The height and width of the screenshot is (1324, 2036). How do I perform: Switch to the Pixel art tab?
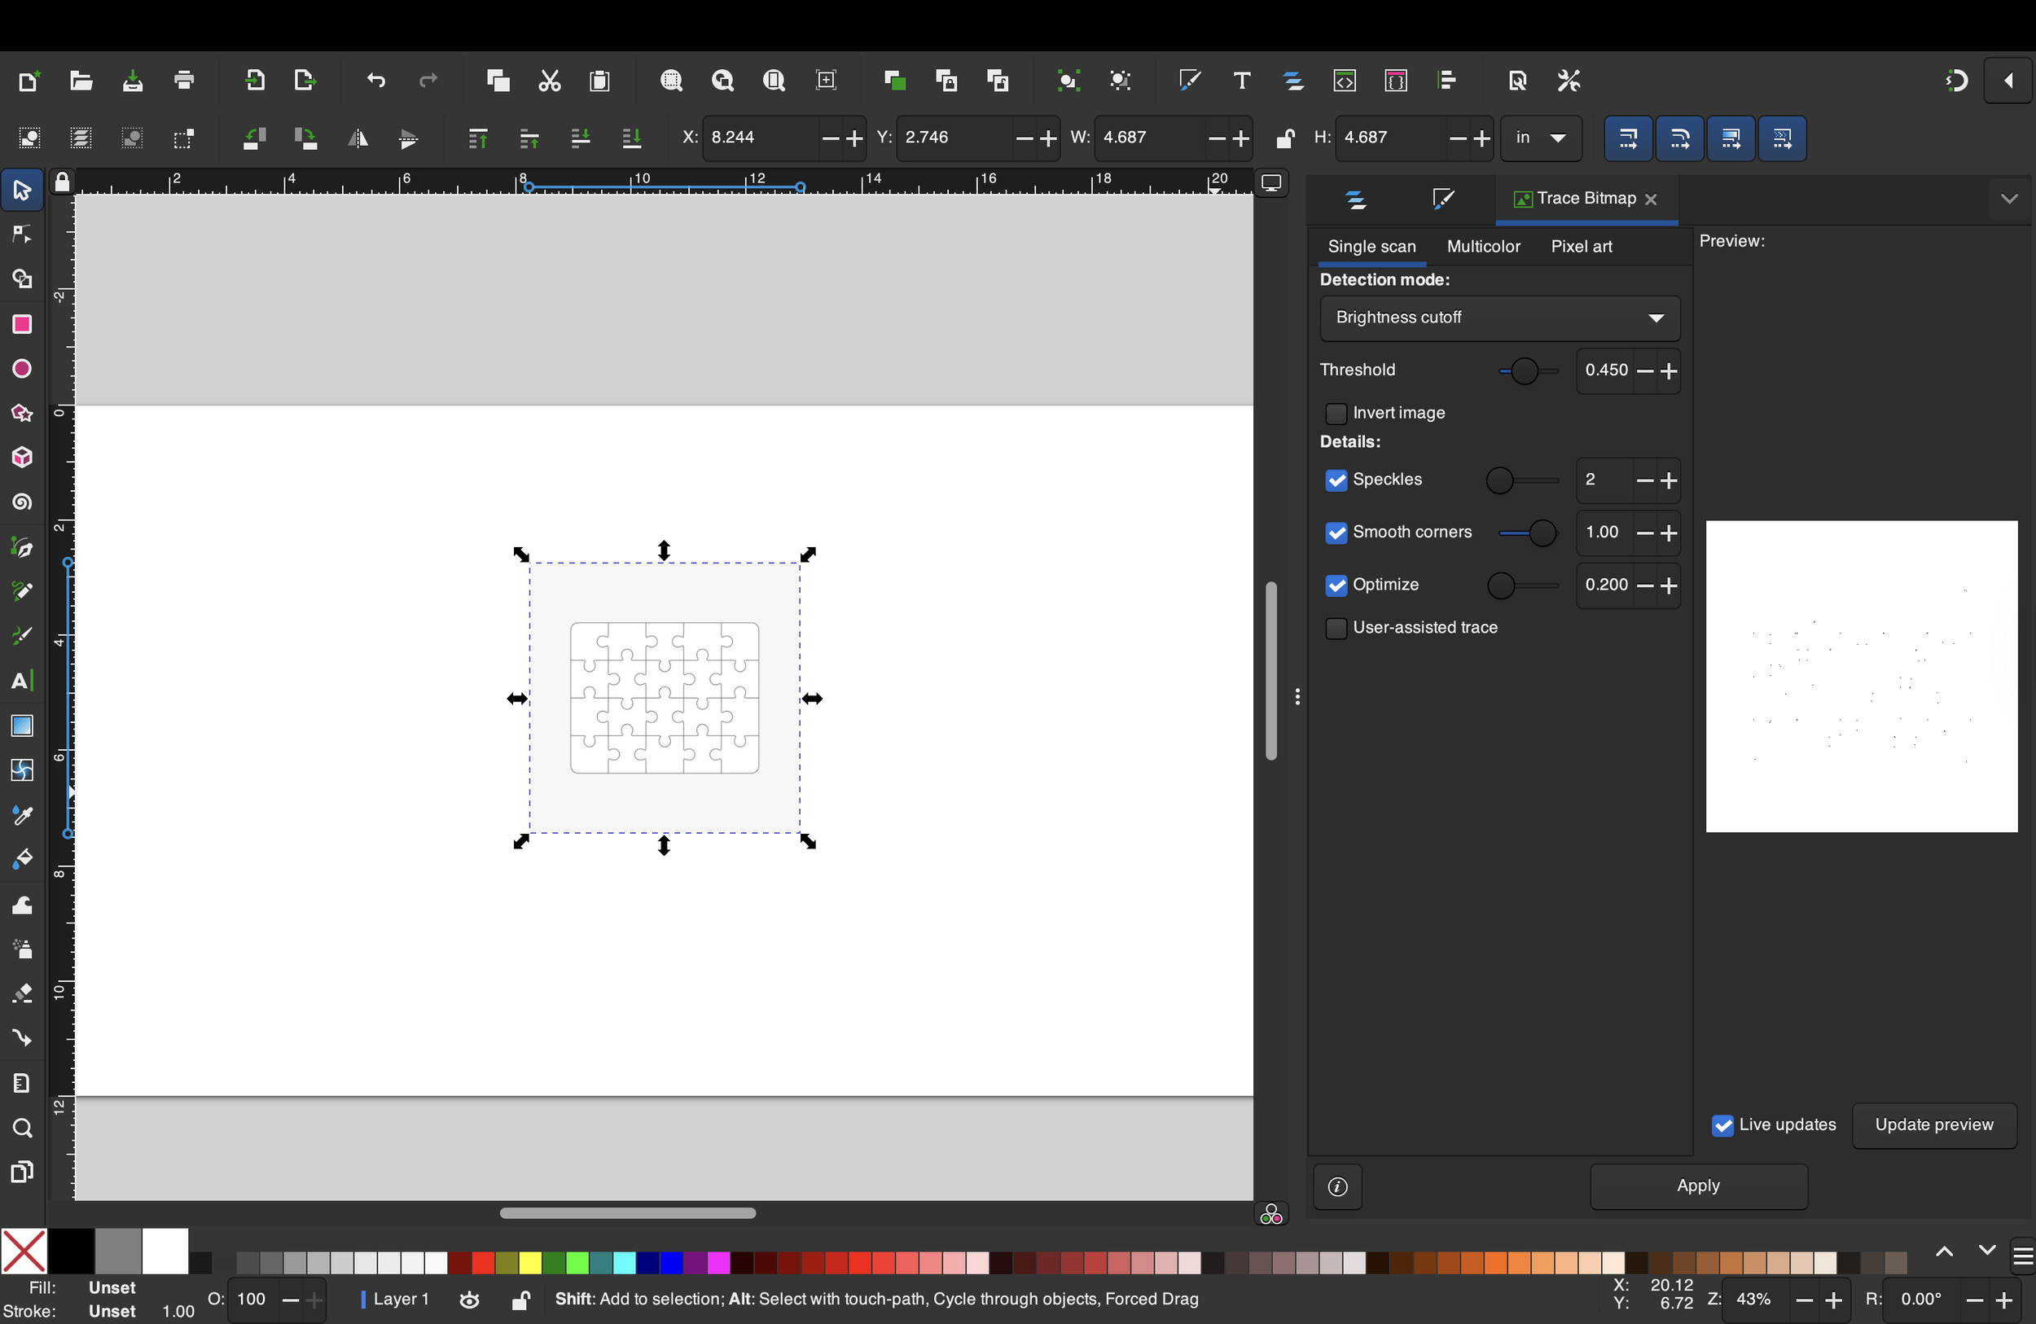1580,247
